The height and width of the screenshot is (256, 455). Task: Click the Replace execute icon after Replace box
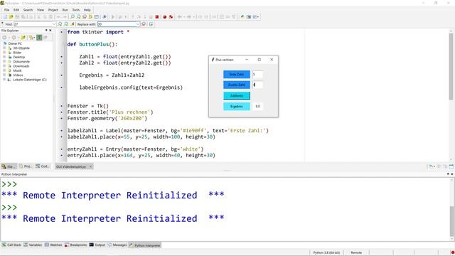point(144,24)
